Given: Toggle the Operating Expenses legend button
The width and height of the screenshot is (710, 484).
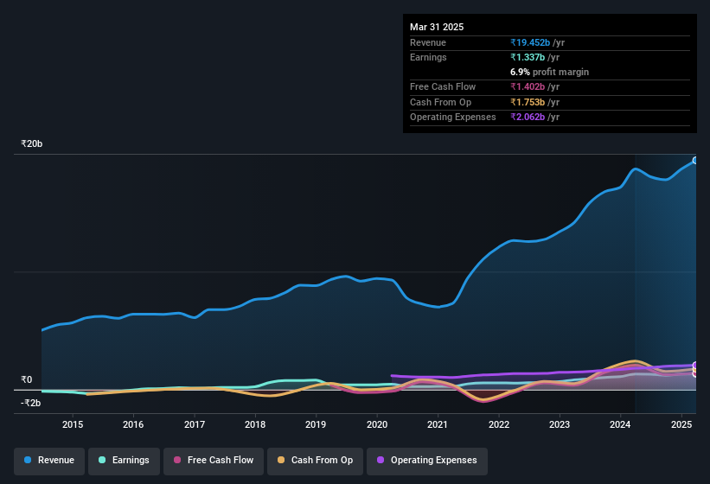Looking at the screenshot, I should point(427,462).
